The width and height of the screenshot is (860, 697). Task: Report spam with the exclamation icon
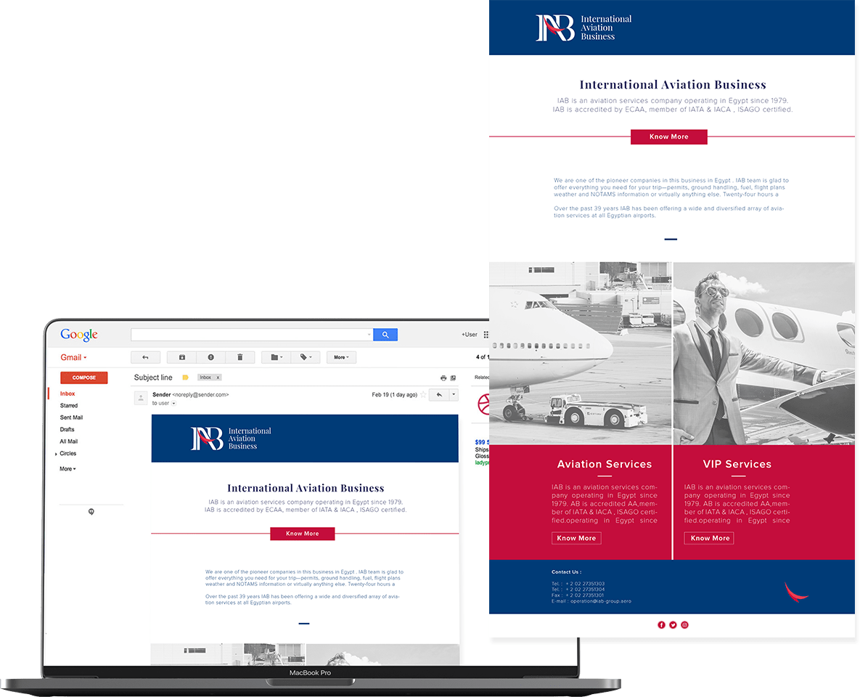coord(210,357)
